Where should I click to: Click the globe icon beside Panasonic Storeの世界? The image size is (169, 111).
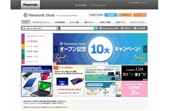(x=101, y=28)
